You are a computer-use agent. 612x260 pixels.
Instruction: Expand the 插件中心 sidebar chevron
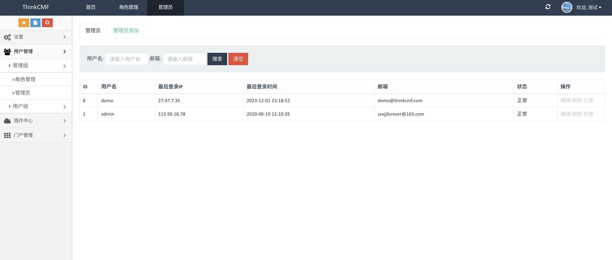65,121
